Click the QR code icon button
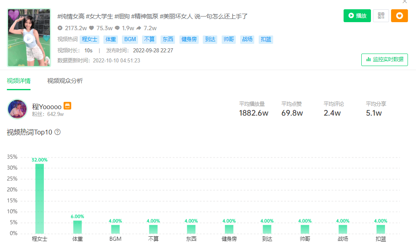The image size is (416, 244). click(381, 16)
